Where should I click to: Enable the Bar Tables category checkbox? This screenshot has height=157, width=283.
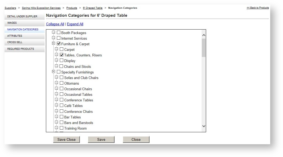coord(62,117)
